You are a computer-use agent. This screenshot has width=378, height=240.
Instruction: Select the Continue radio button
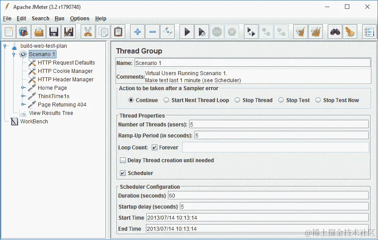(131, 100)
